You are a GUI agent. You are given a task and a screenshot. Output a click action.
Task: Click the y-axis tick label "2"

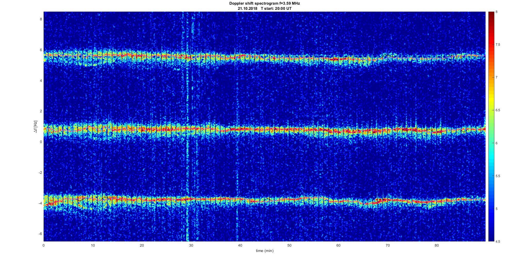pyautogui.click(x=41, y=111)
